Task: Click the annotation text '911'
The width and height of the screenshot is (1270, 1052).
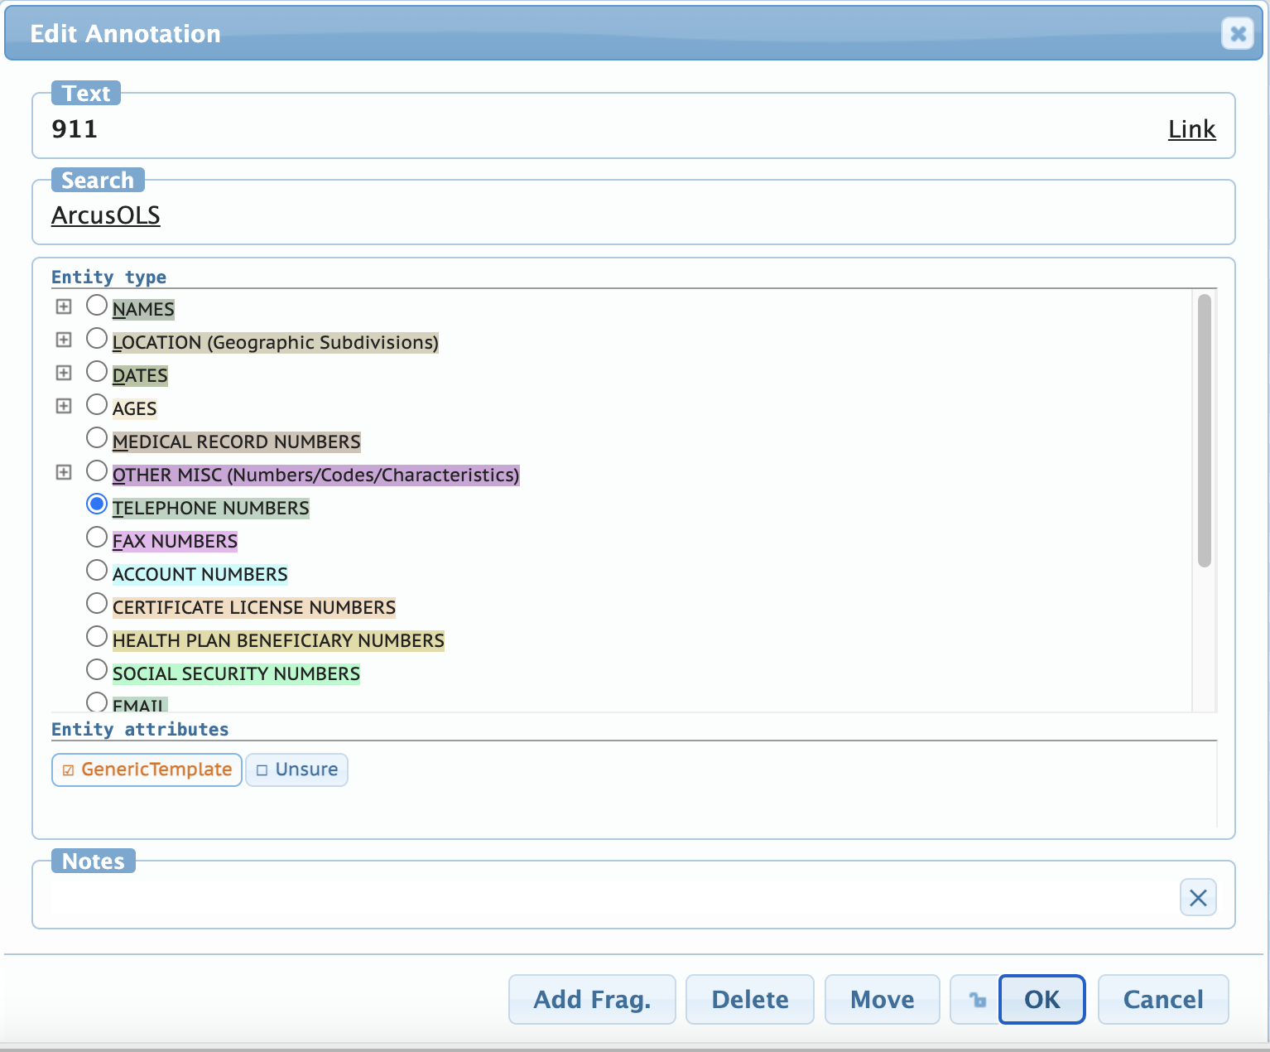Action: coord(75,129)
